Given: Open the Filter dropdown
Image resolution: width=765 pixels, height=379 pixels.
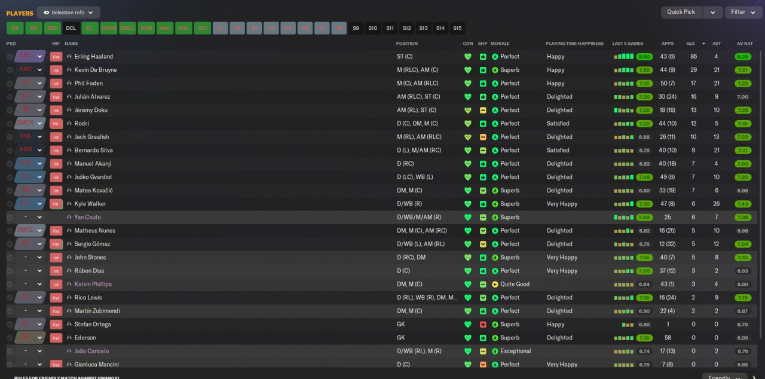Looking at the screenshot, I should (743, 13).
